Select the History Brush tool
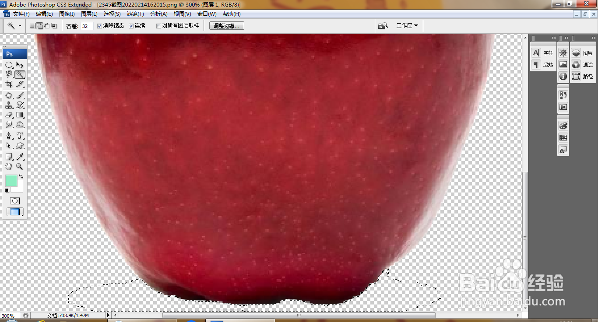598x322 pixels. [x=20, y=105]
